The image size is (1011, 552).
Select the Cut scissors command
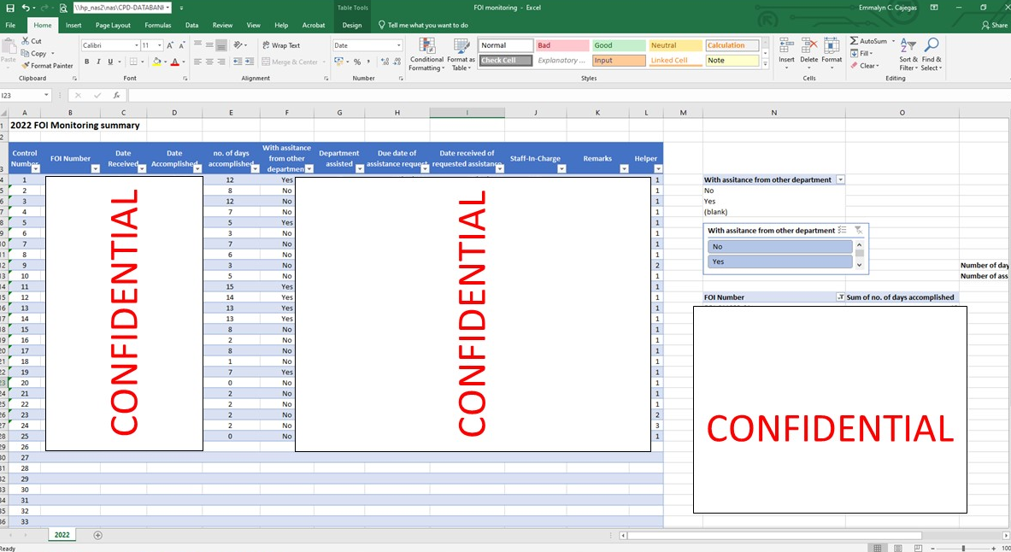[x=32, y=41]
